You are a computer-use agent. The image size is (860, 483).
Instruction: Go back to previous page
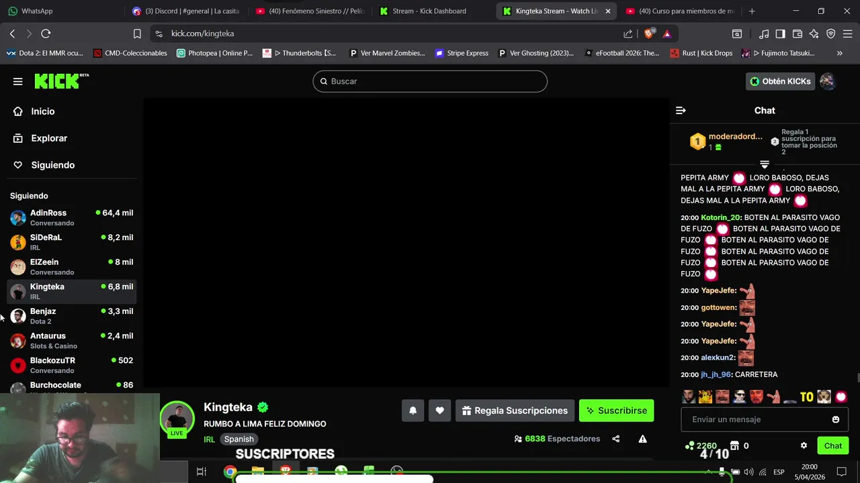pyautogui.click(x=12, y=34)
